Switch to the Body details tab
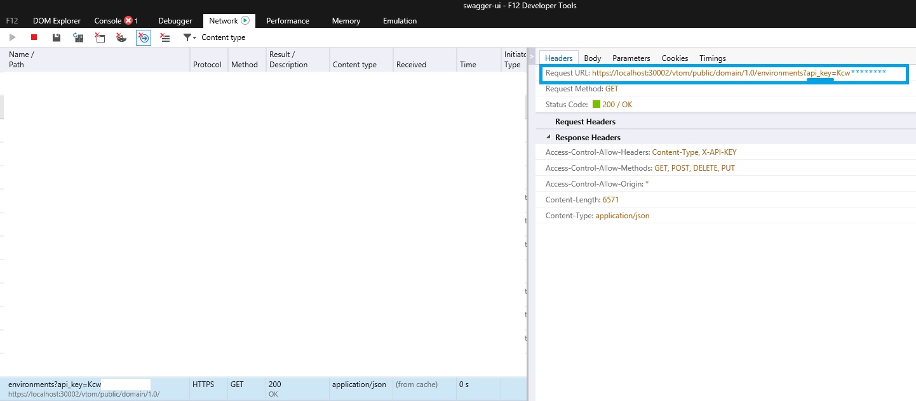The width and height of the screenshot is (916, 401). click(x=593, y=58)
